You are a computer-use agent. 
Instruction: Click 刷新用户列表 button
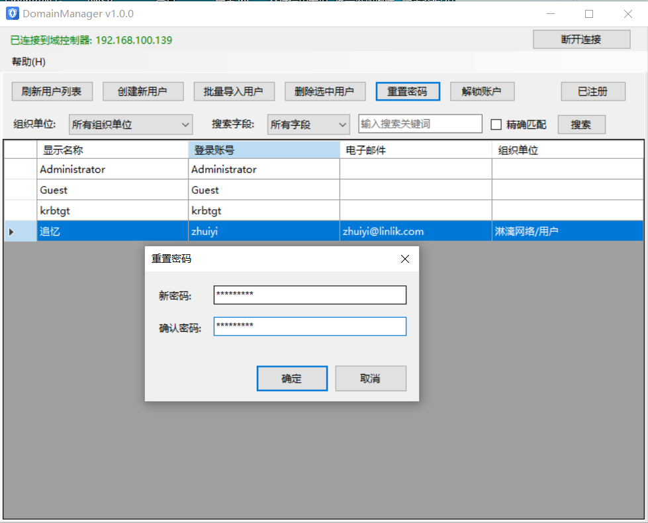[x=52, y=91]
